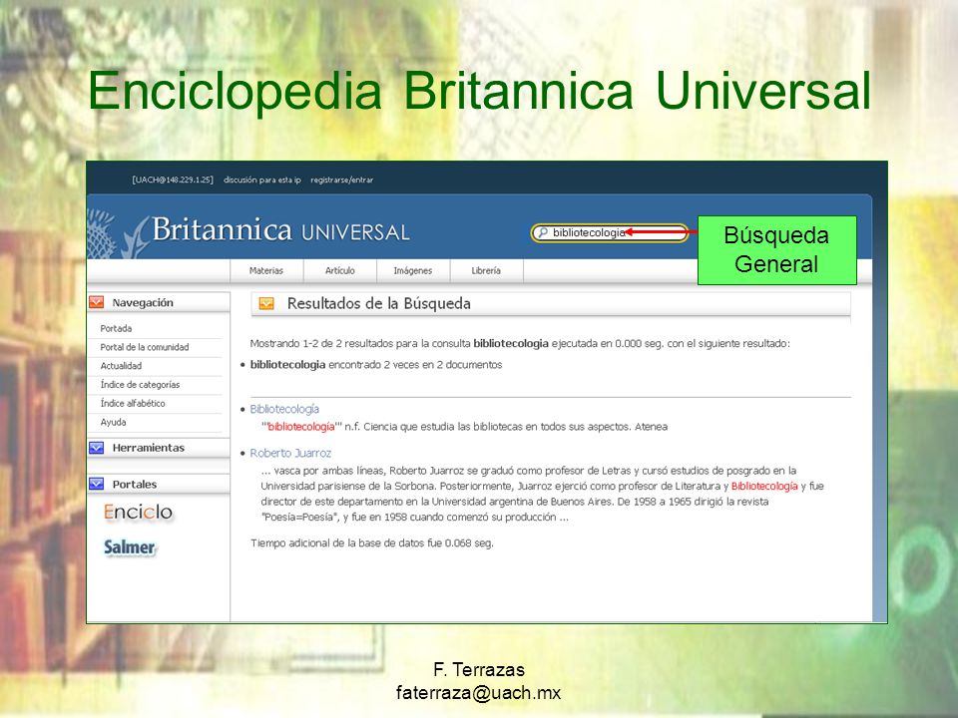Click the Britannica thistle emblem

(118, 233)
